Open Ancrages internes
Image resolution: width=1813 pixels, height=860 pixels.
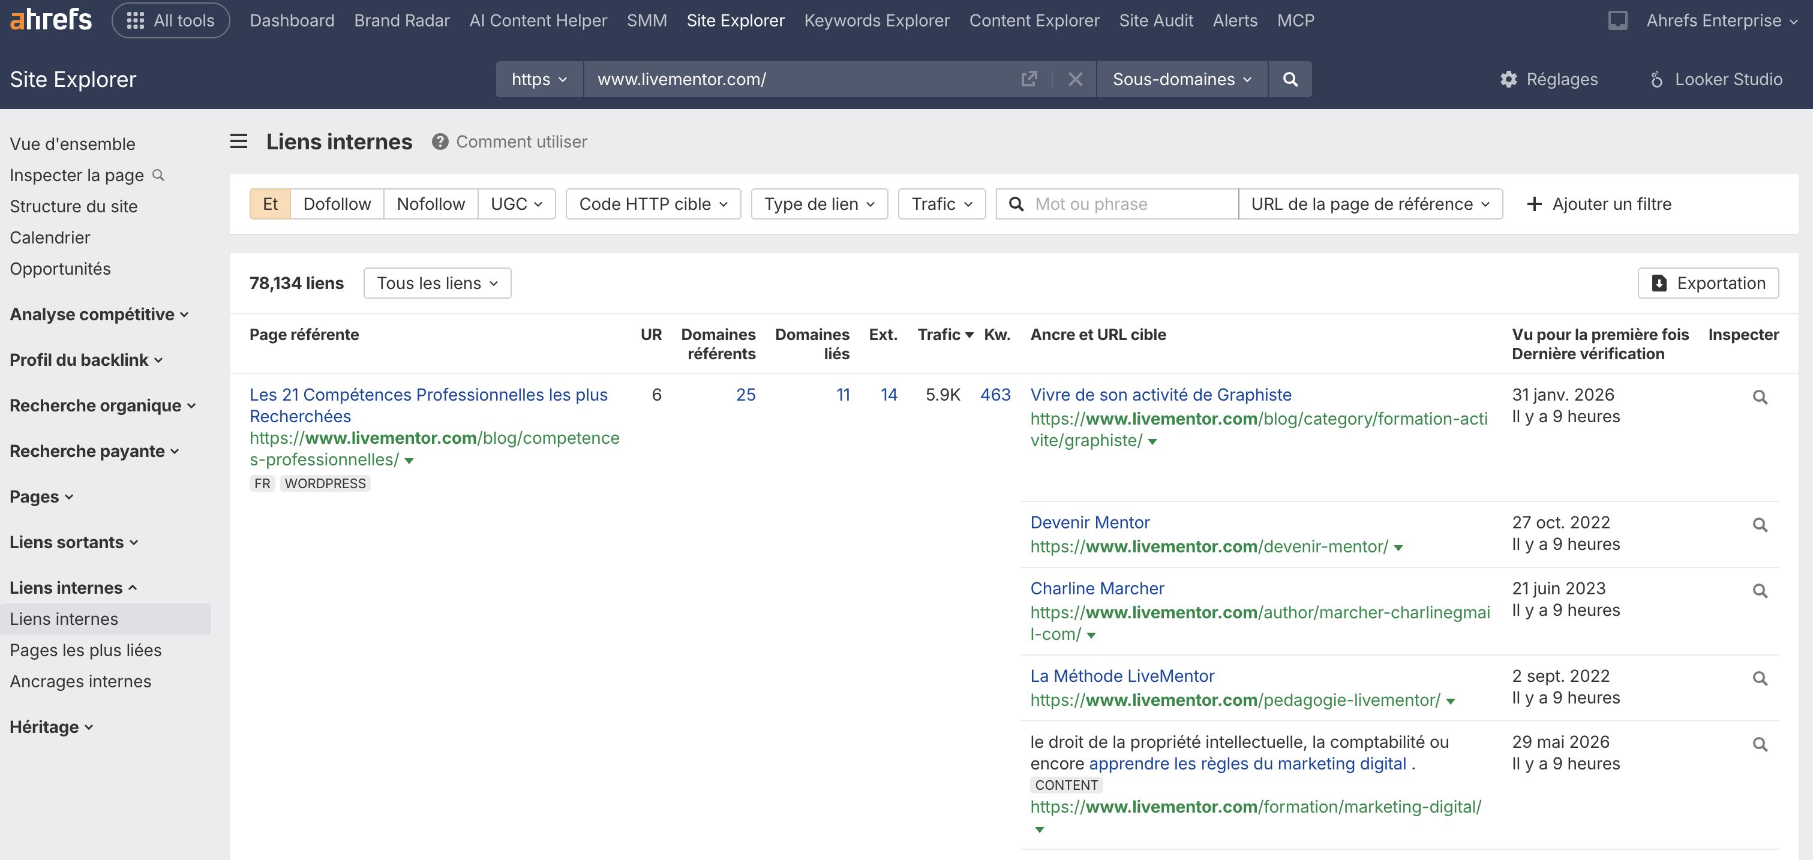(x=80, y=681)
